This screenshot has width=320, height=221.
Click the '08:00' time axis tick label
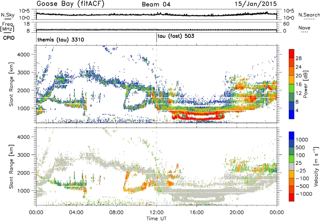(116, 213)
